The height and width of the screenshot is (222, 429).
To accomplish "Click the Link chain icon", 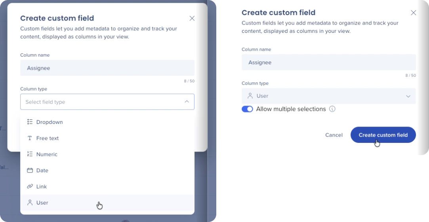I will (30, 186).
